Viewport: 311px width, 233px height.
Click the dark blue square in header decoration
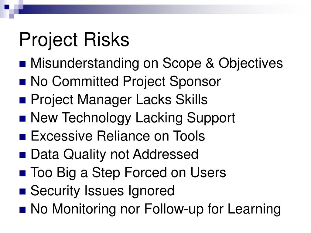pyautogui.click(x=7, y=7)
